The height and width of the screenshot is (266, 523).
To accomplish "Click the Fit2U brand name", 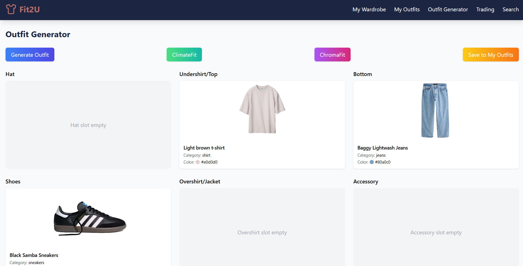I will [x=30, y=9].
